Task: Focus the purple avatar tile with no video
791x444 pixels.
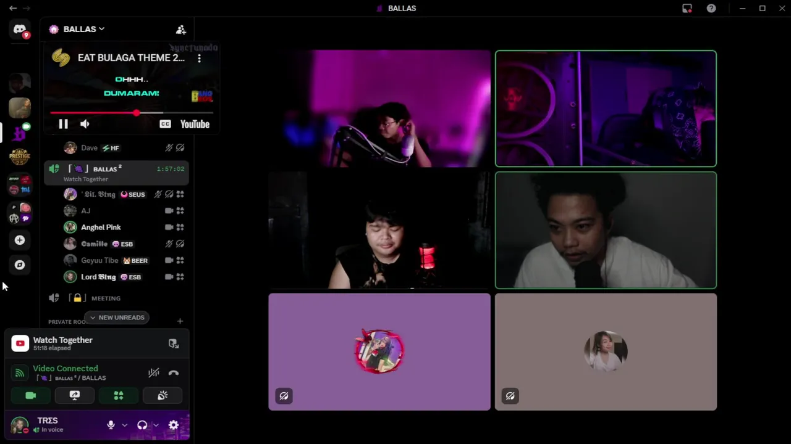Action: click(x=379, y=351)
